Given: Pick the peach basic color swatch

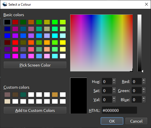Looking at the screenshot, I should [x=47, y=49].
